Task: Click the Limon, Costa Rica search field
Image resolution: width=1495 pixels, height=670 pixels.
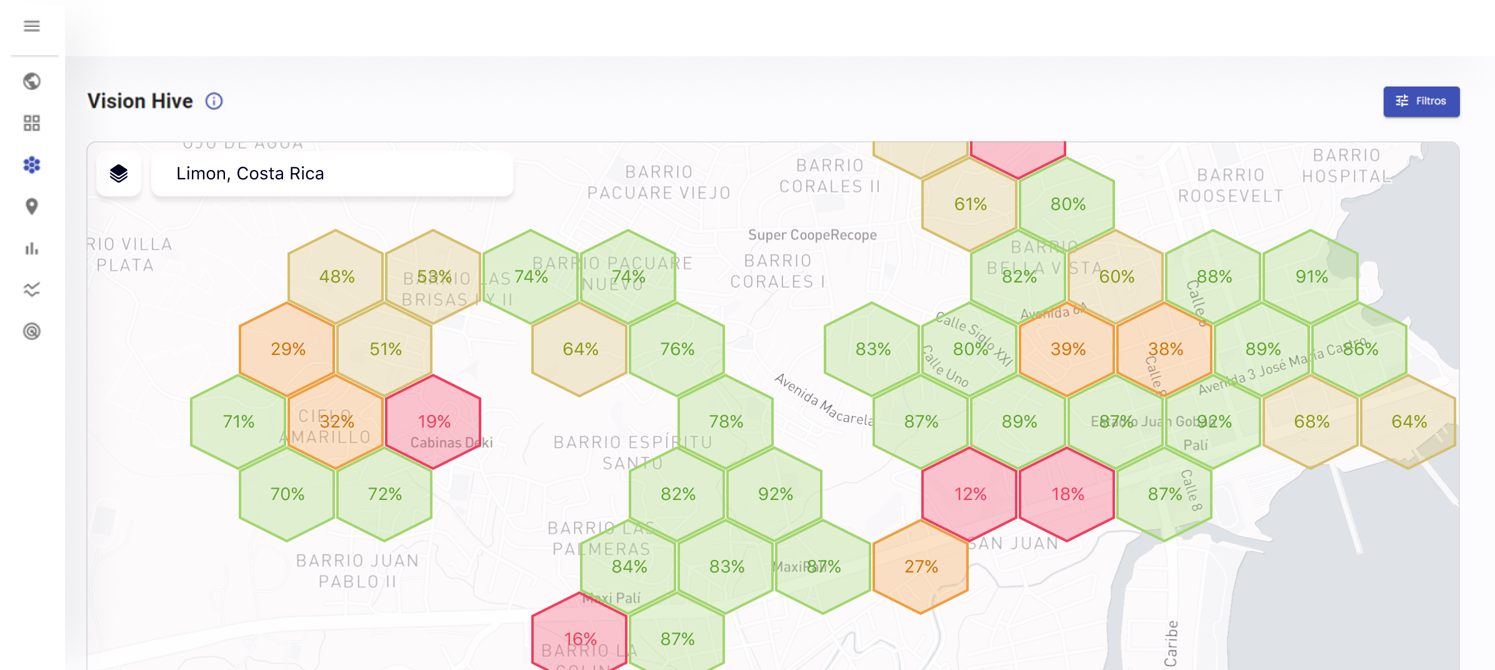Action: pos(331,174)
